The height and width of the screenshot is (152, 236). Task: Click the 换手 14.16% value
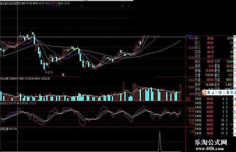click(210, 84)
